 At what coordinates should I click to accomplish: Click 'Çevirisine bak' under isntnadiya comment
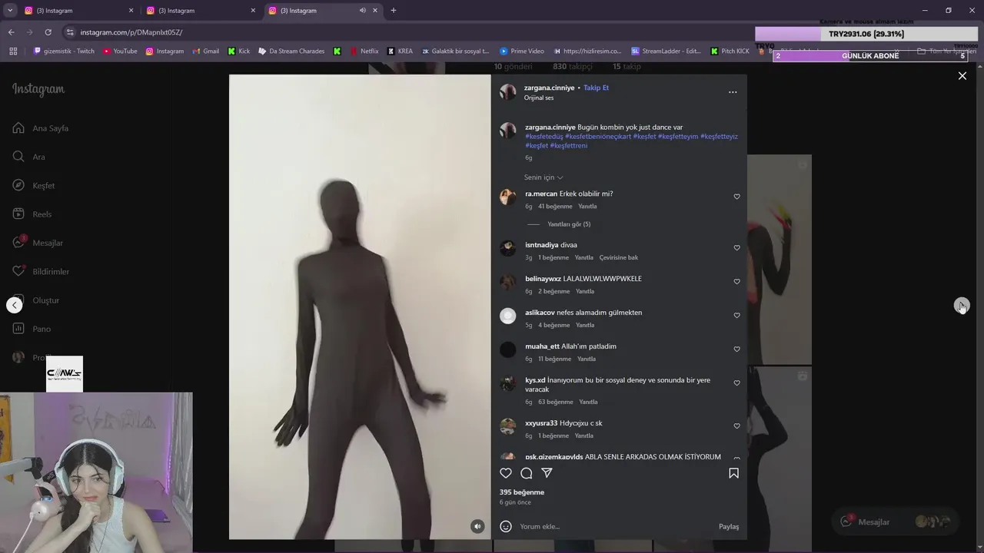[619, 257]
